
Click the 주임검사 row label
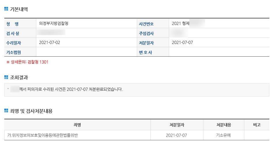click(x=146, y=33)
